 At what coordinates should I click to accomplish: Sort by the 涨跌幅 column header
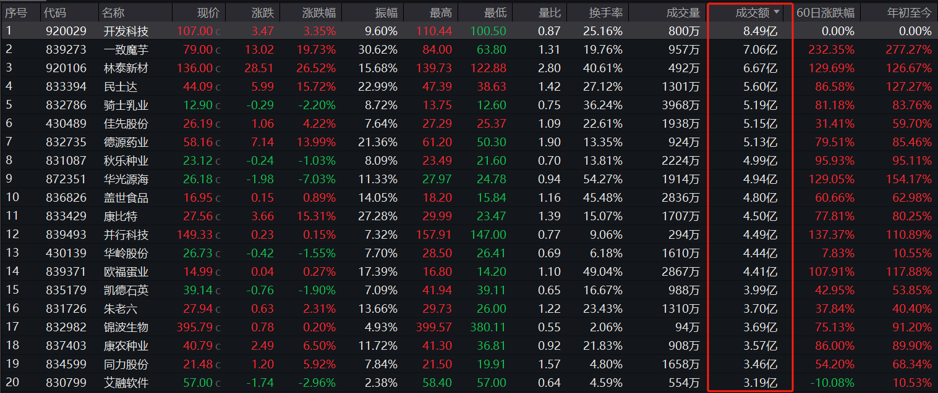319,12
